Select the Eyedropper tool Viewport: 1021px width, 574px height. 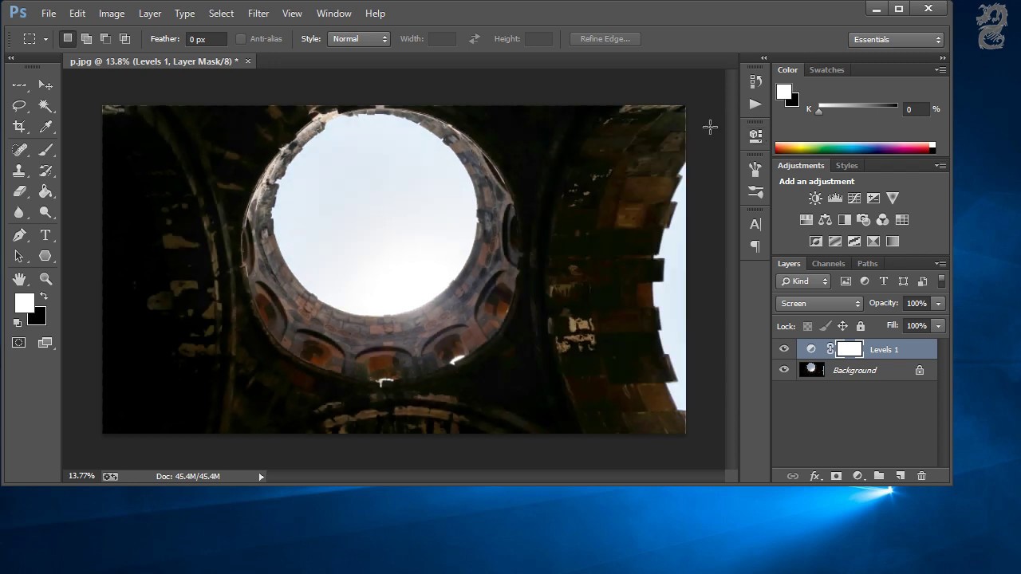pos(45,127)
